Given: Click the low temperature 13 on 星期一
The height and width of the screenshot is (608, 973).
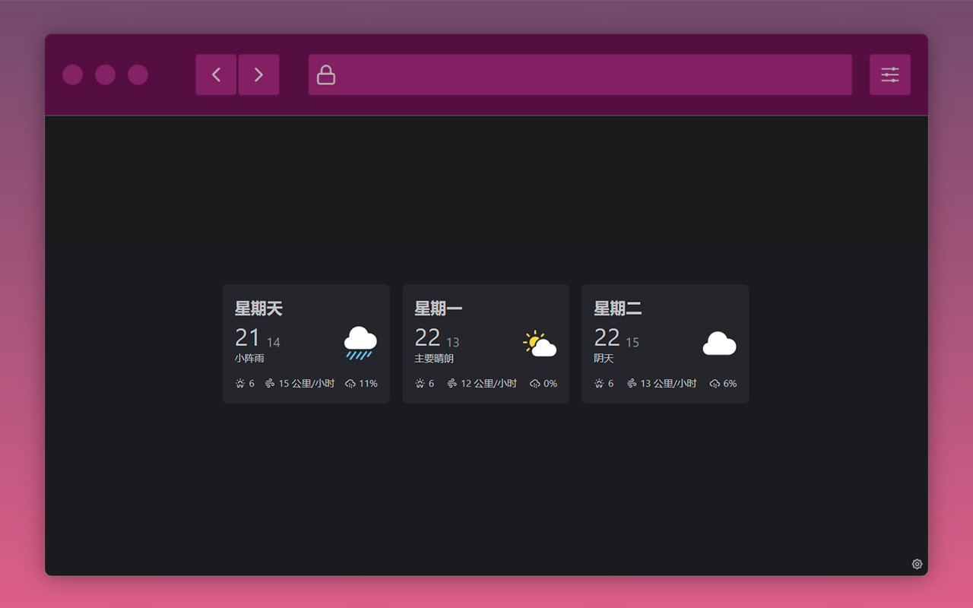Looking at the screenshot, I should [x=453, y=342].
